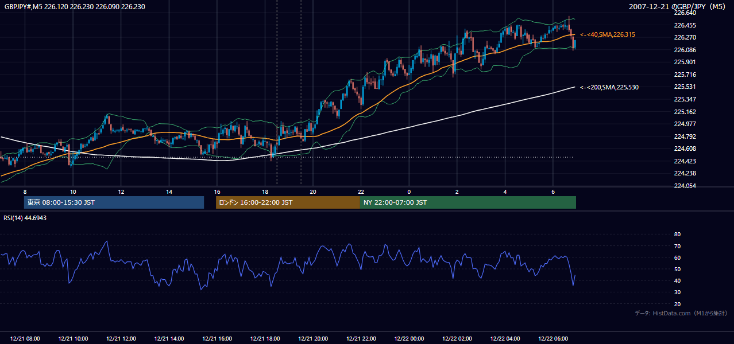734x344 pixels.
Task: Click hour tick 14 under the price chart
Action: click(x=169, y=191)
